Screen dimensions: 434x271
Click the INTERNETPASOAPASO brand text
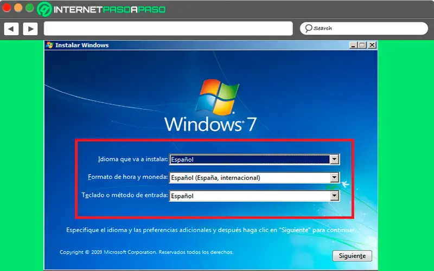[x=110, y=10]
